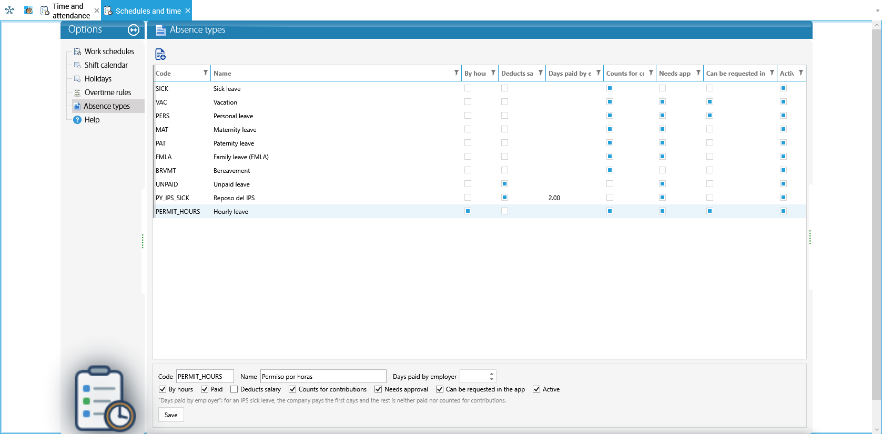
Task: Open Shift calendar in Options tree
Action: click(106, 65)
